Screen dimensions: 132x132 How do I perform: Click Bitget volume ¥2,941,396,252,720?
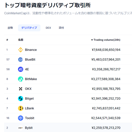106,98
